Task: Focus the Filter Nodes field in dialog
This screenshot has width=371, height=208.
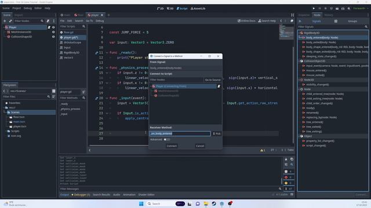Action: coord(176,80)
